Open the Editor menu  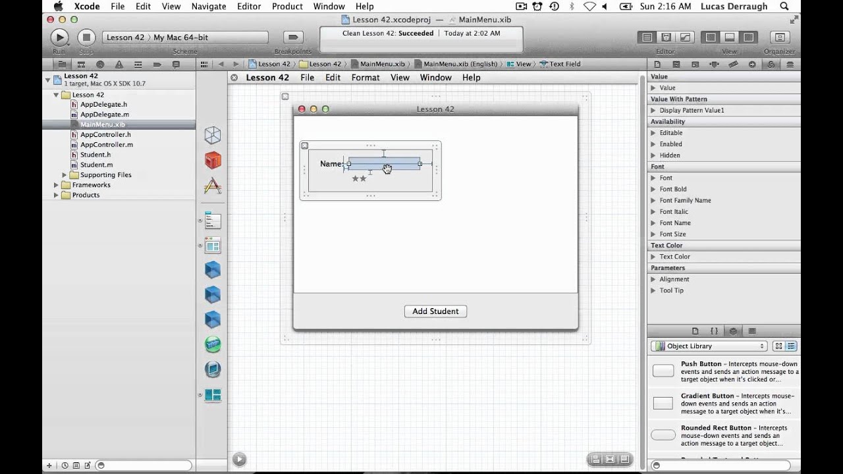[249, 7]
